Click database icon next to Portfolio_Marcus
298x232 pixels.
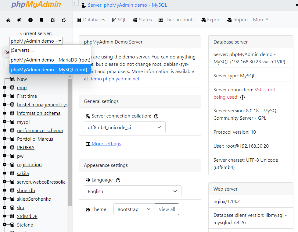(12, 139)
